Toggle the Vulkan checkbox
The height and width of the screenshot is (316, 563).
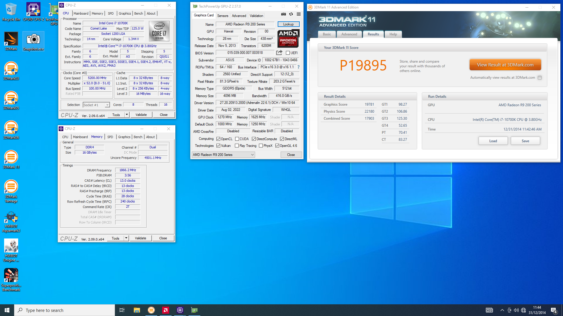pyautogui.click(x=218, y=146)
